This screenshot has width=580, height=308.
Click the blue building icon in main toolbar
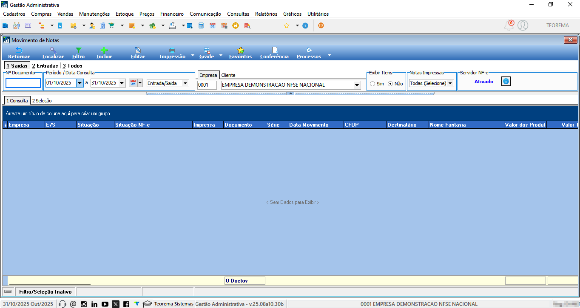click(5, 25)
